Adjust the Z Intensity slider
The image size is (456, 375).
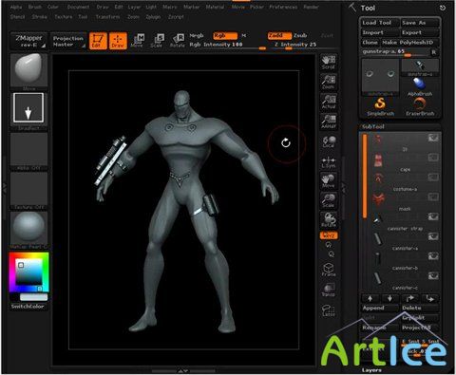pos(295,45)
